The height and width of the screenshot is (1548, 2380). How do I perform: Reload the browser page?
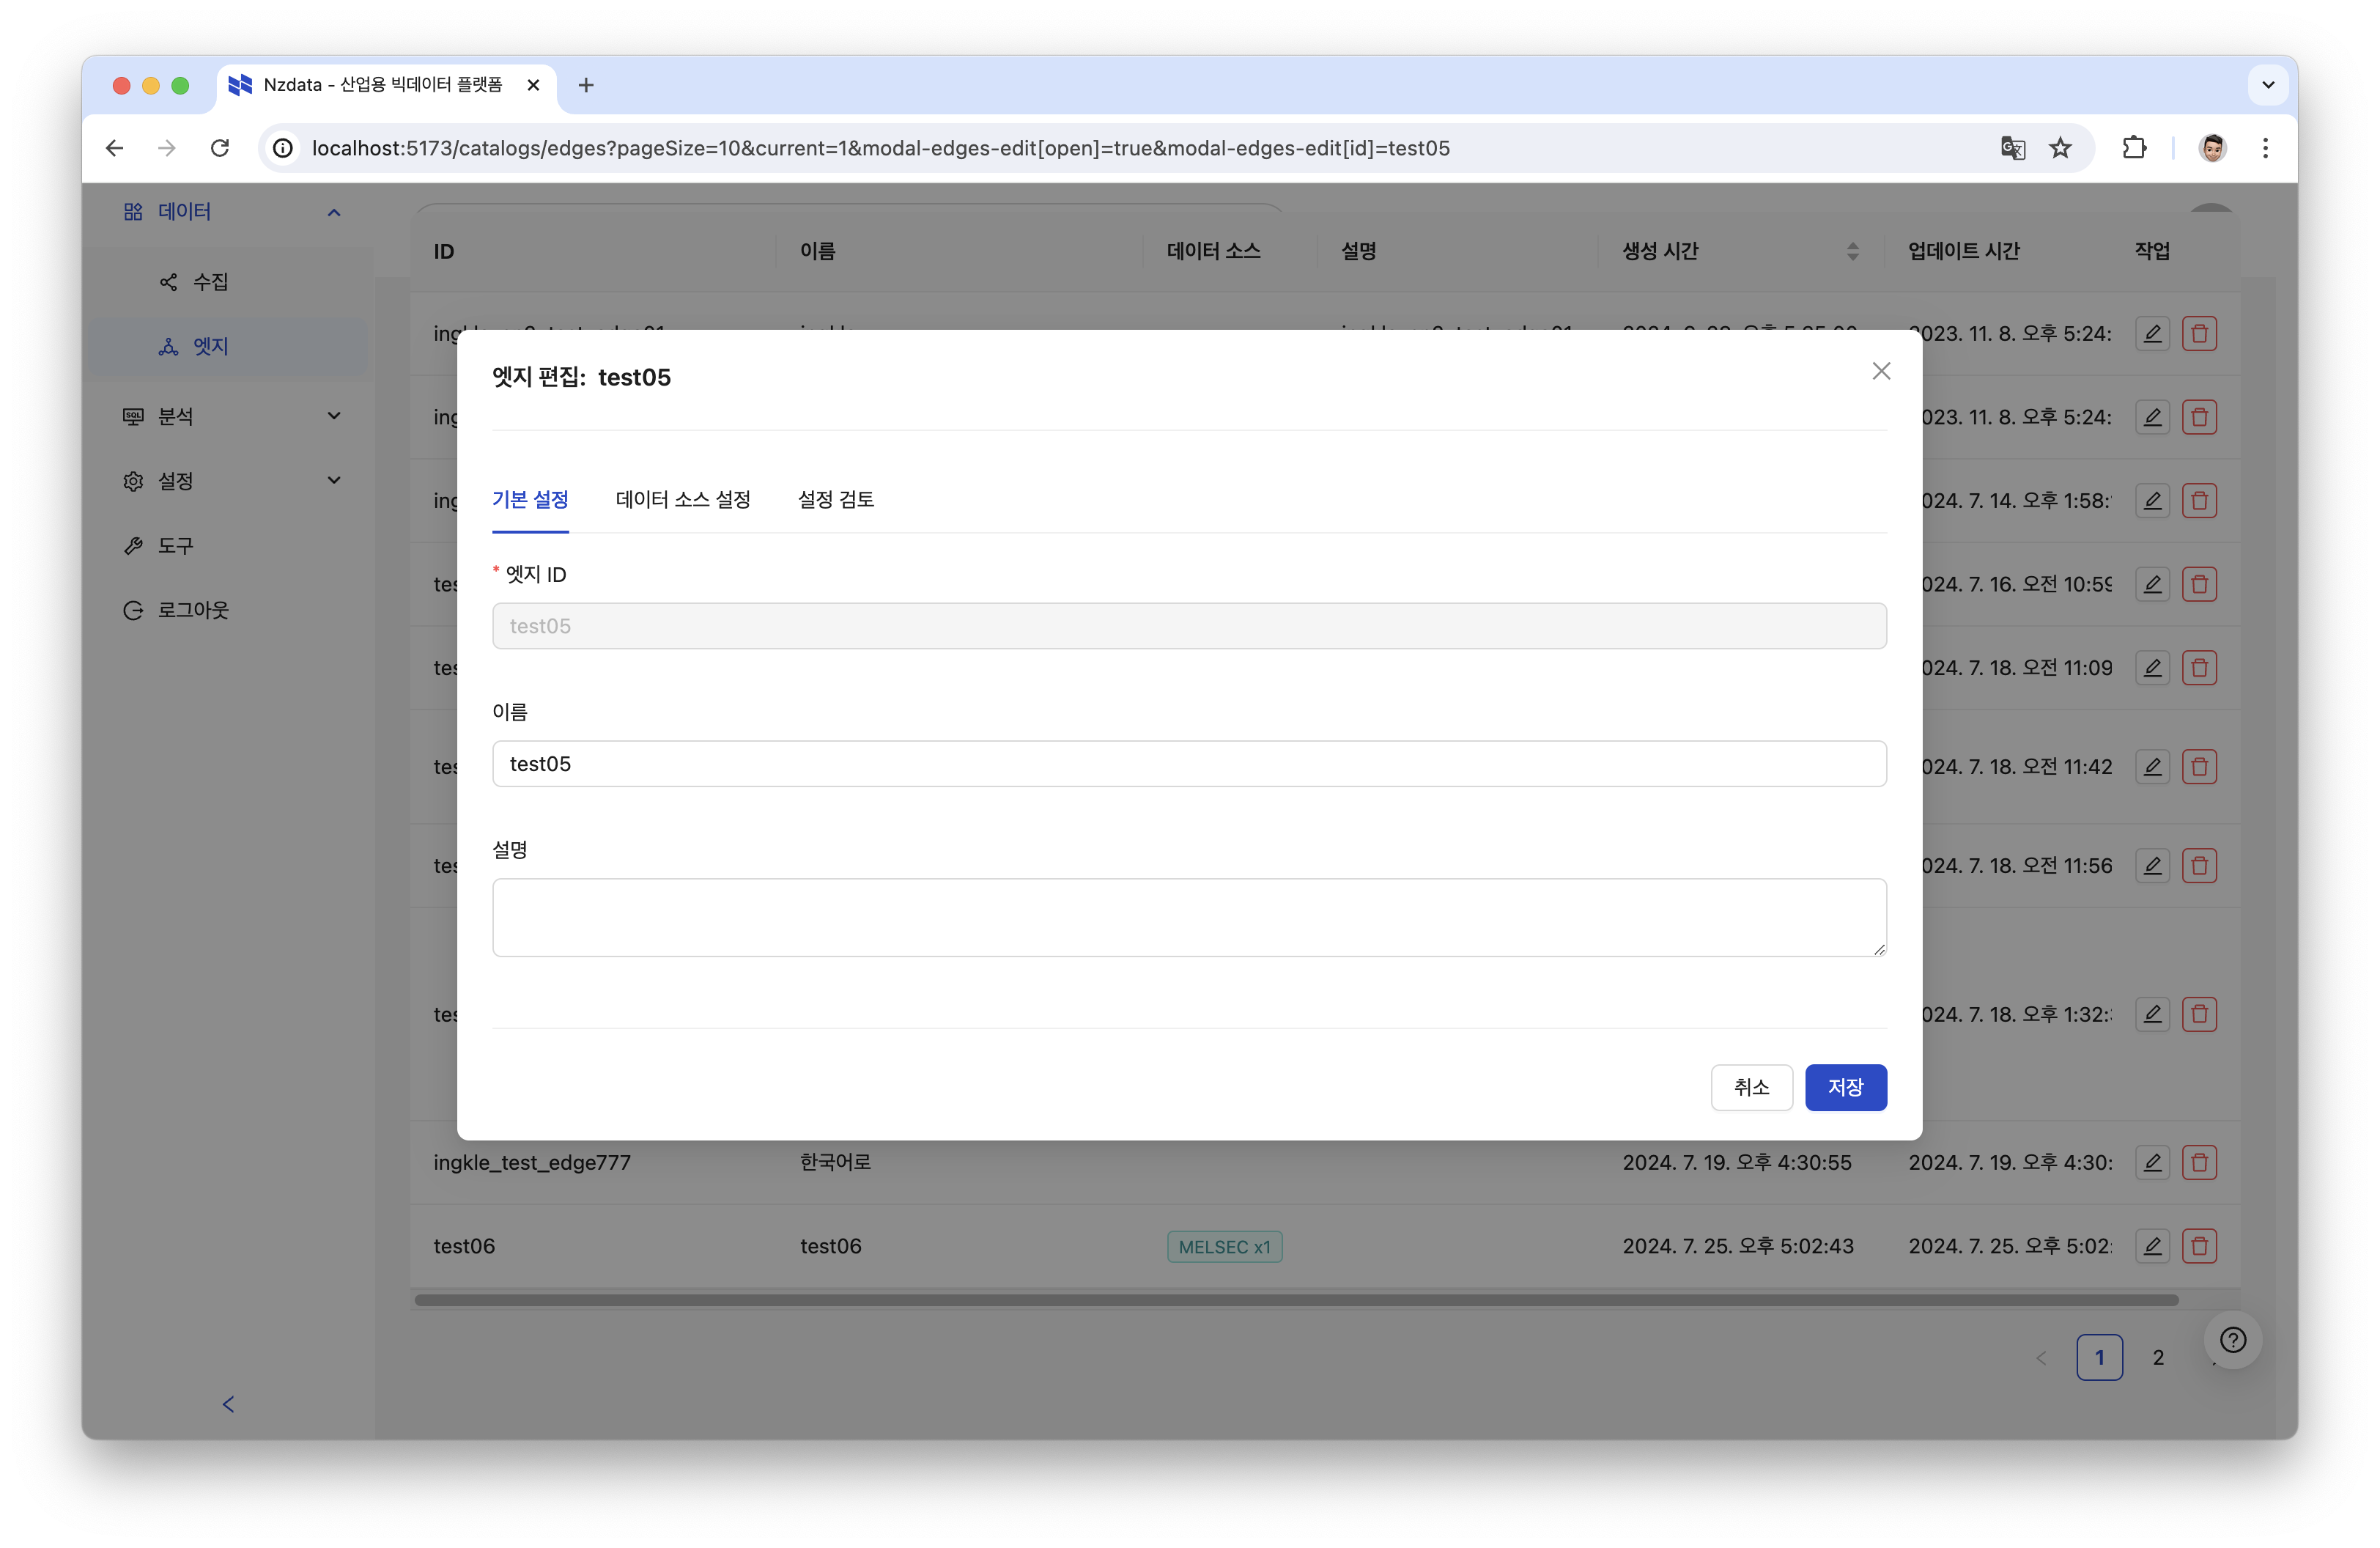click(220, 148)
